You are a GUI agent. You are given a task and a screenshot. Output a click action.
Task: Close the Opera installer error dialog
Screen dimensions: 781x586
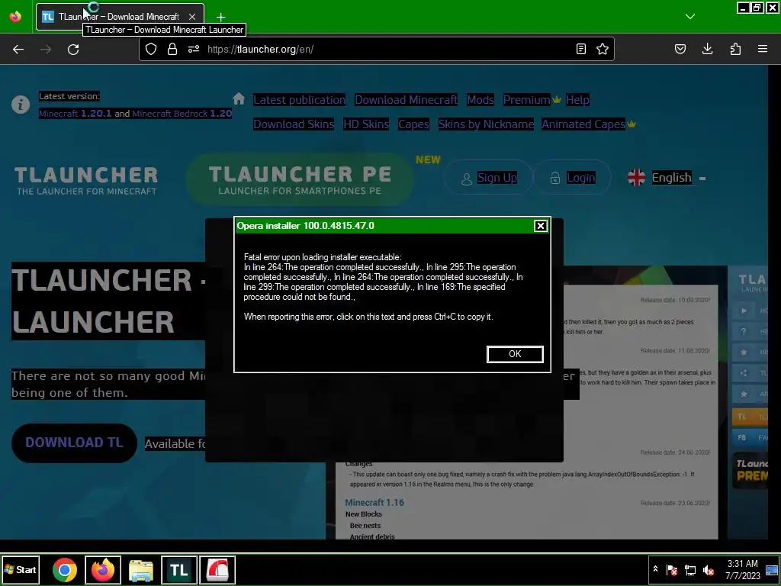click(x=541, y=226)
